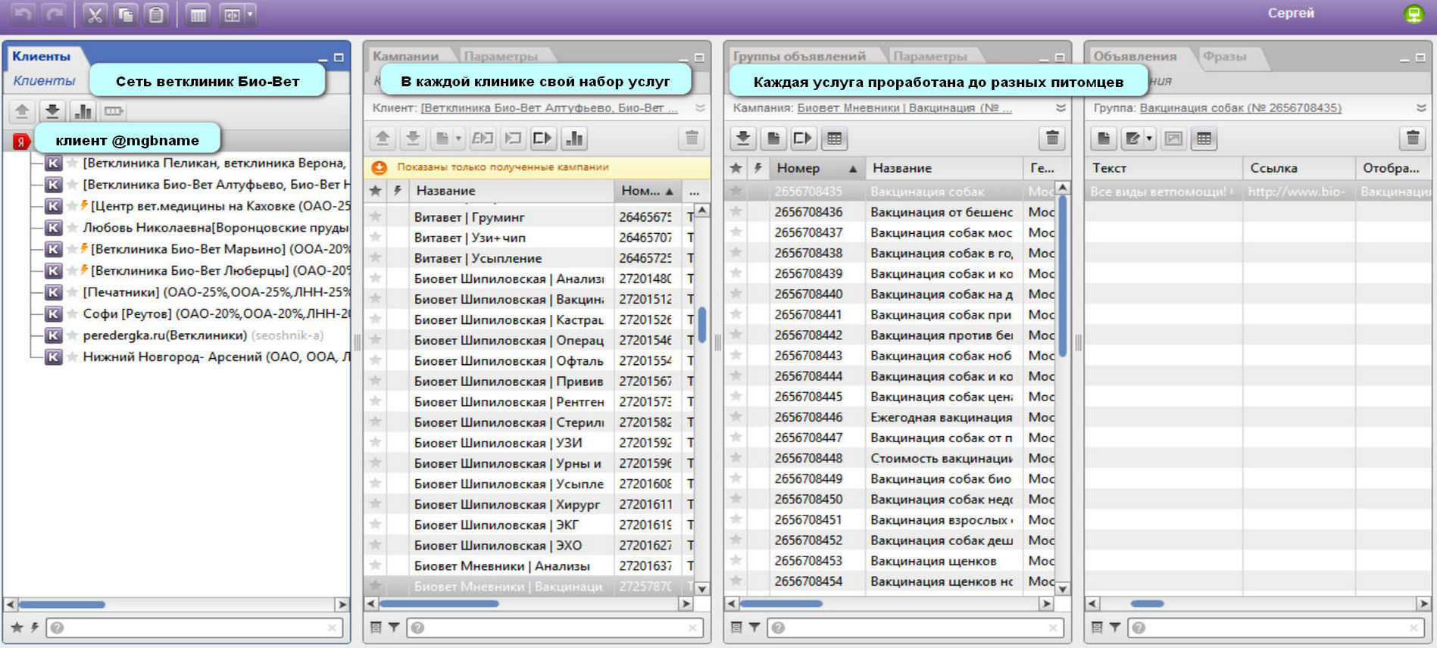Switch to the Объявления tab

pyautogui.click(x=1135, y=56)
